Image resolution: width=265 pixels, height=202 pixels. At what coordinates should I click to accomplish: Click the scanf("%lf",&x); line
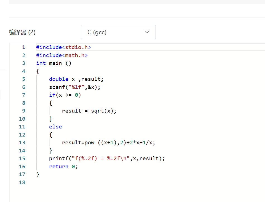[x=75, y=87]
